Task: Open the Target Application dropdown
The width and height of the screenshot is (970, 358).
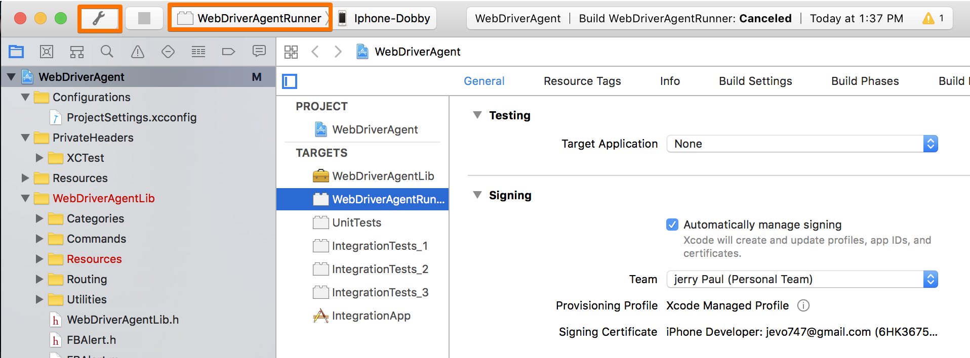Action: (x=802, y=144)
